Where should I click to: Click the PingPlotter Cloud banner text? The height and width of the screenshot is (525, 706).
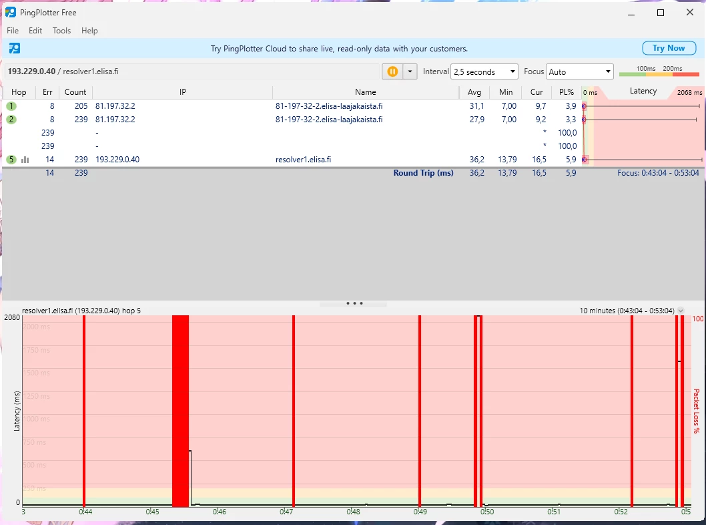[339, 49]
